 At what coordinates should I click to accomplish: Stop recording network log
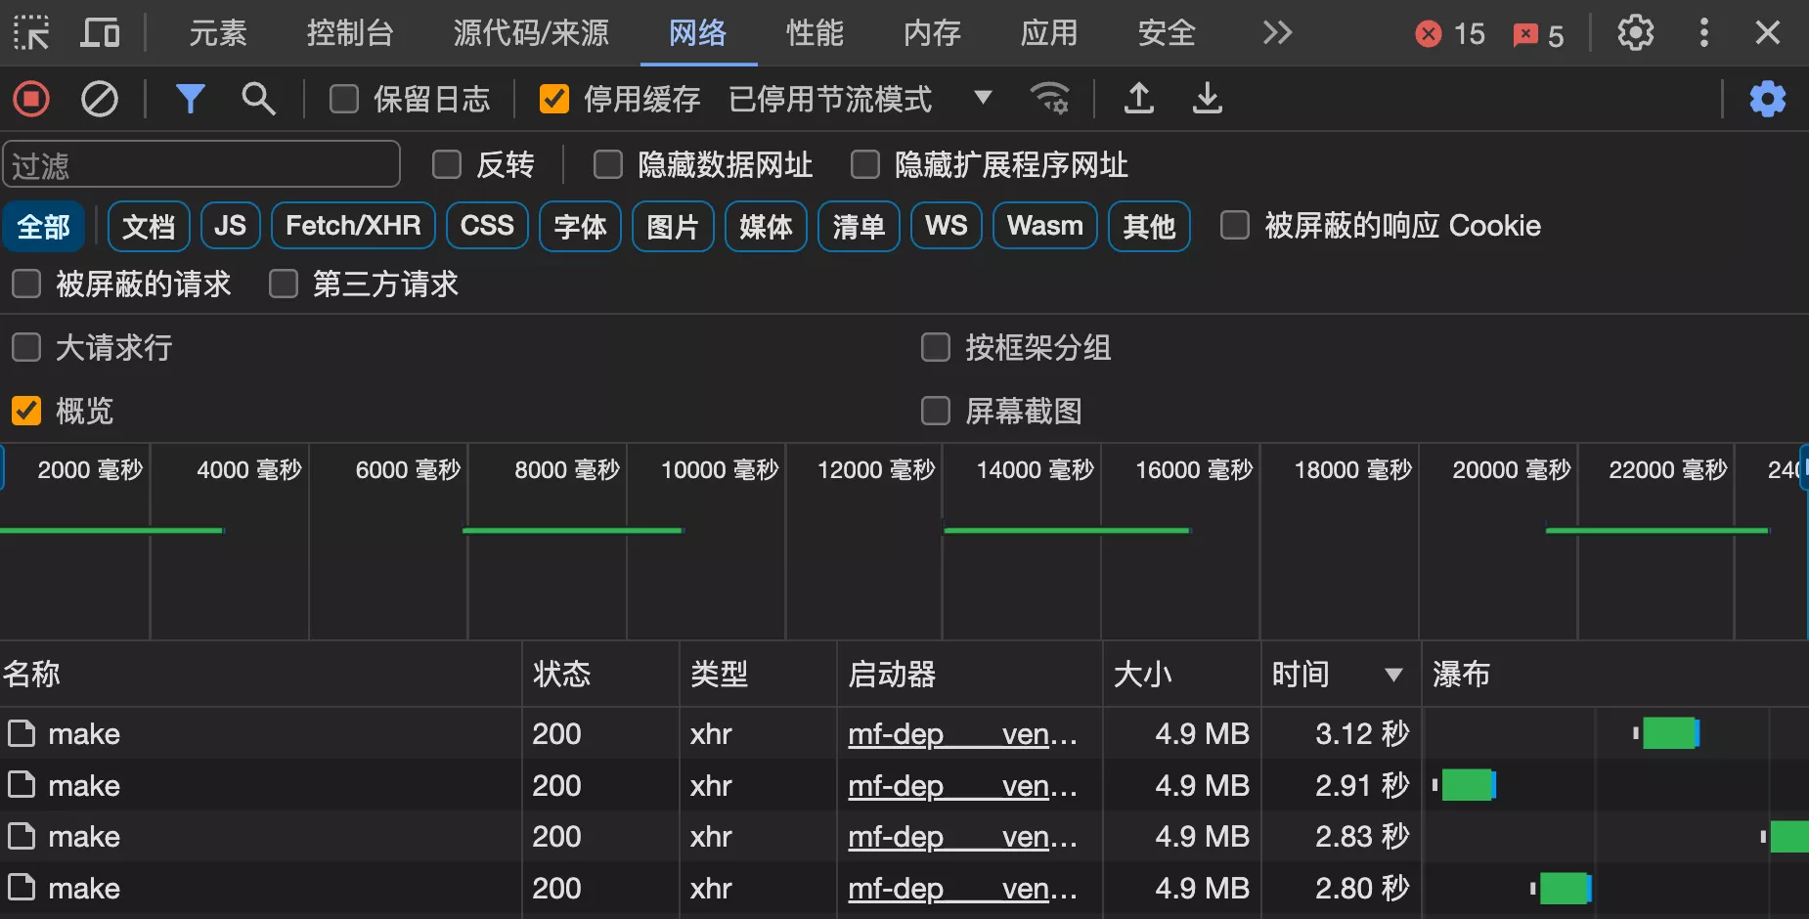click(31, 99)
